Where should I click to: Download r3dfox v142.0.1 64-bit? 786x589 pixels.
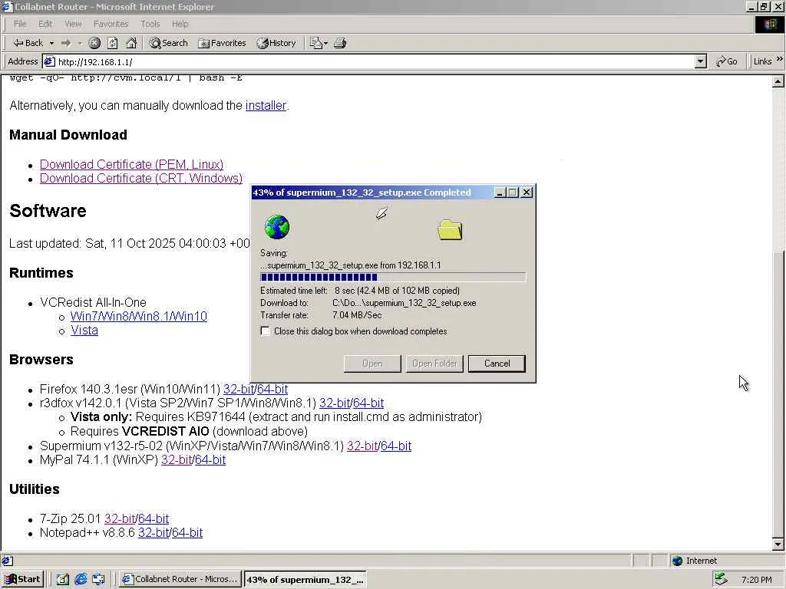click(368, 403)
